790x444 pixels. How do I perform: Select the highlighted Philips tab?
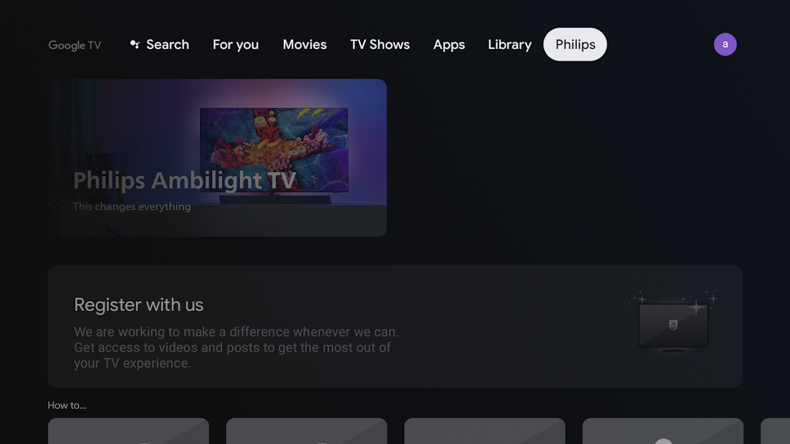[x=575, y=44]
